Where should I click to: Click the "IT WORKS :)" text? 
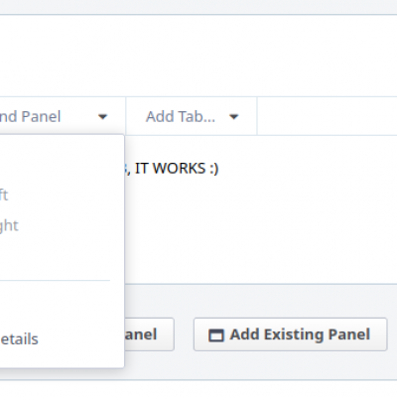pyautogui.click(x=177, y=169)
